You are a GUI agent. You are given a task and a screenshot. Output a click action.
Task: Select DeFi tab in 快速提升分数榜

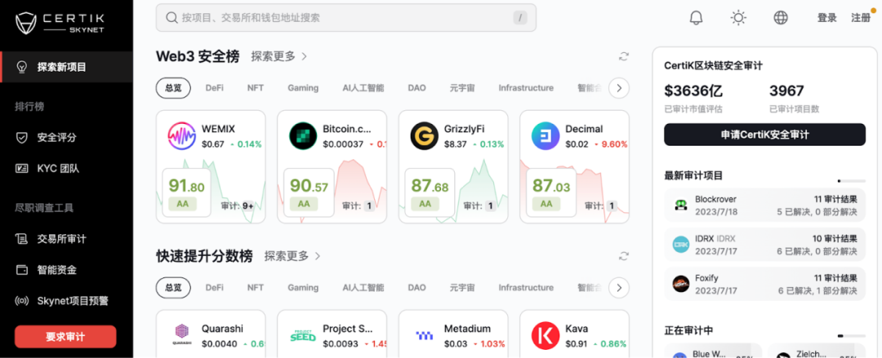[214, 288]
